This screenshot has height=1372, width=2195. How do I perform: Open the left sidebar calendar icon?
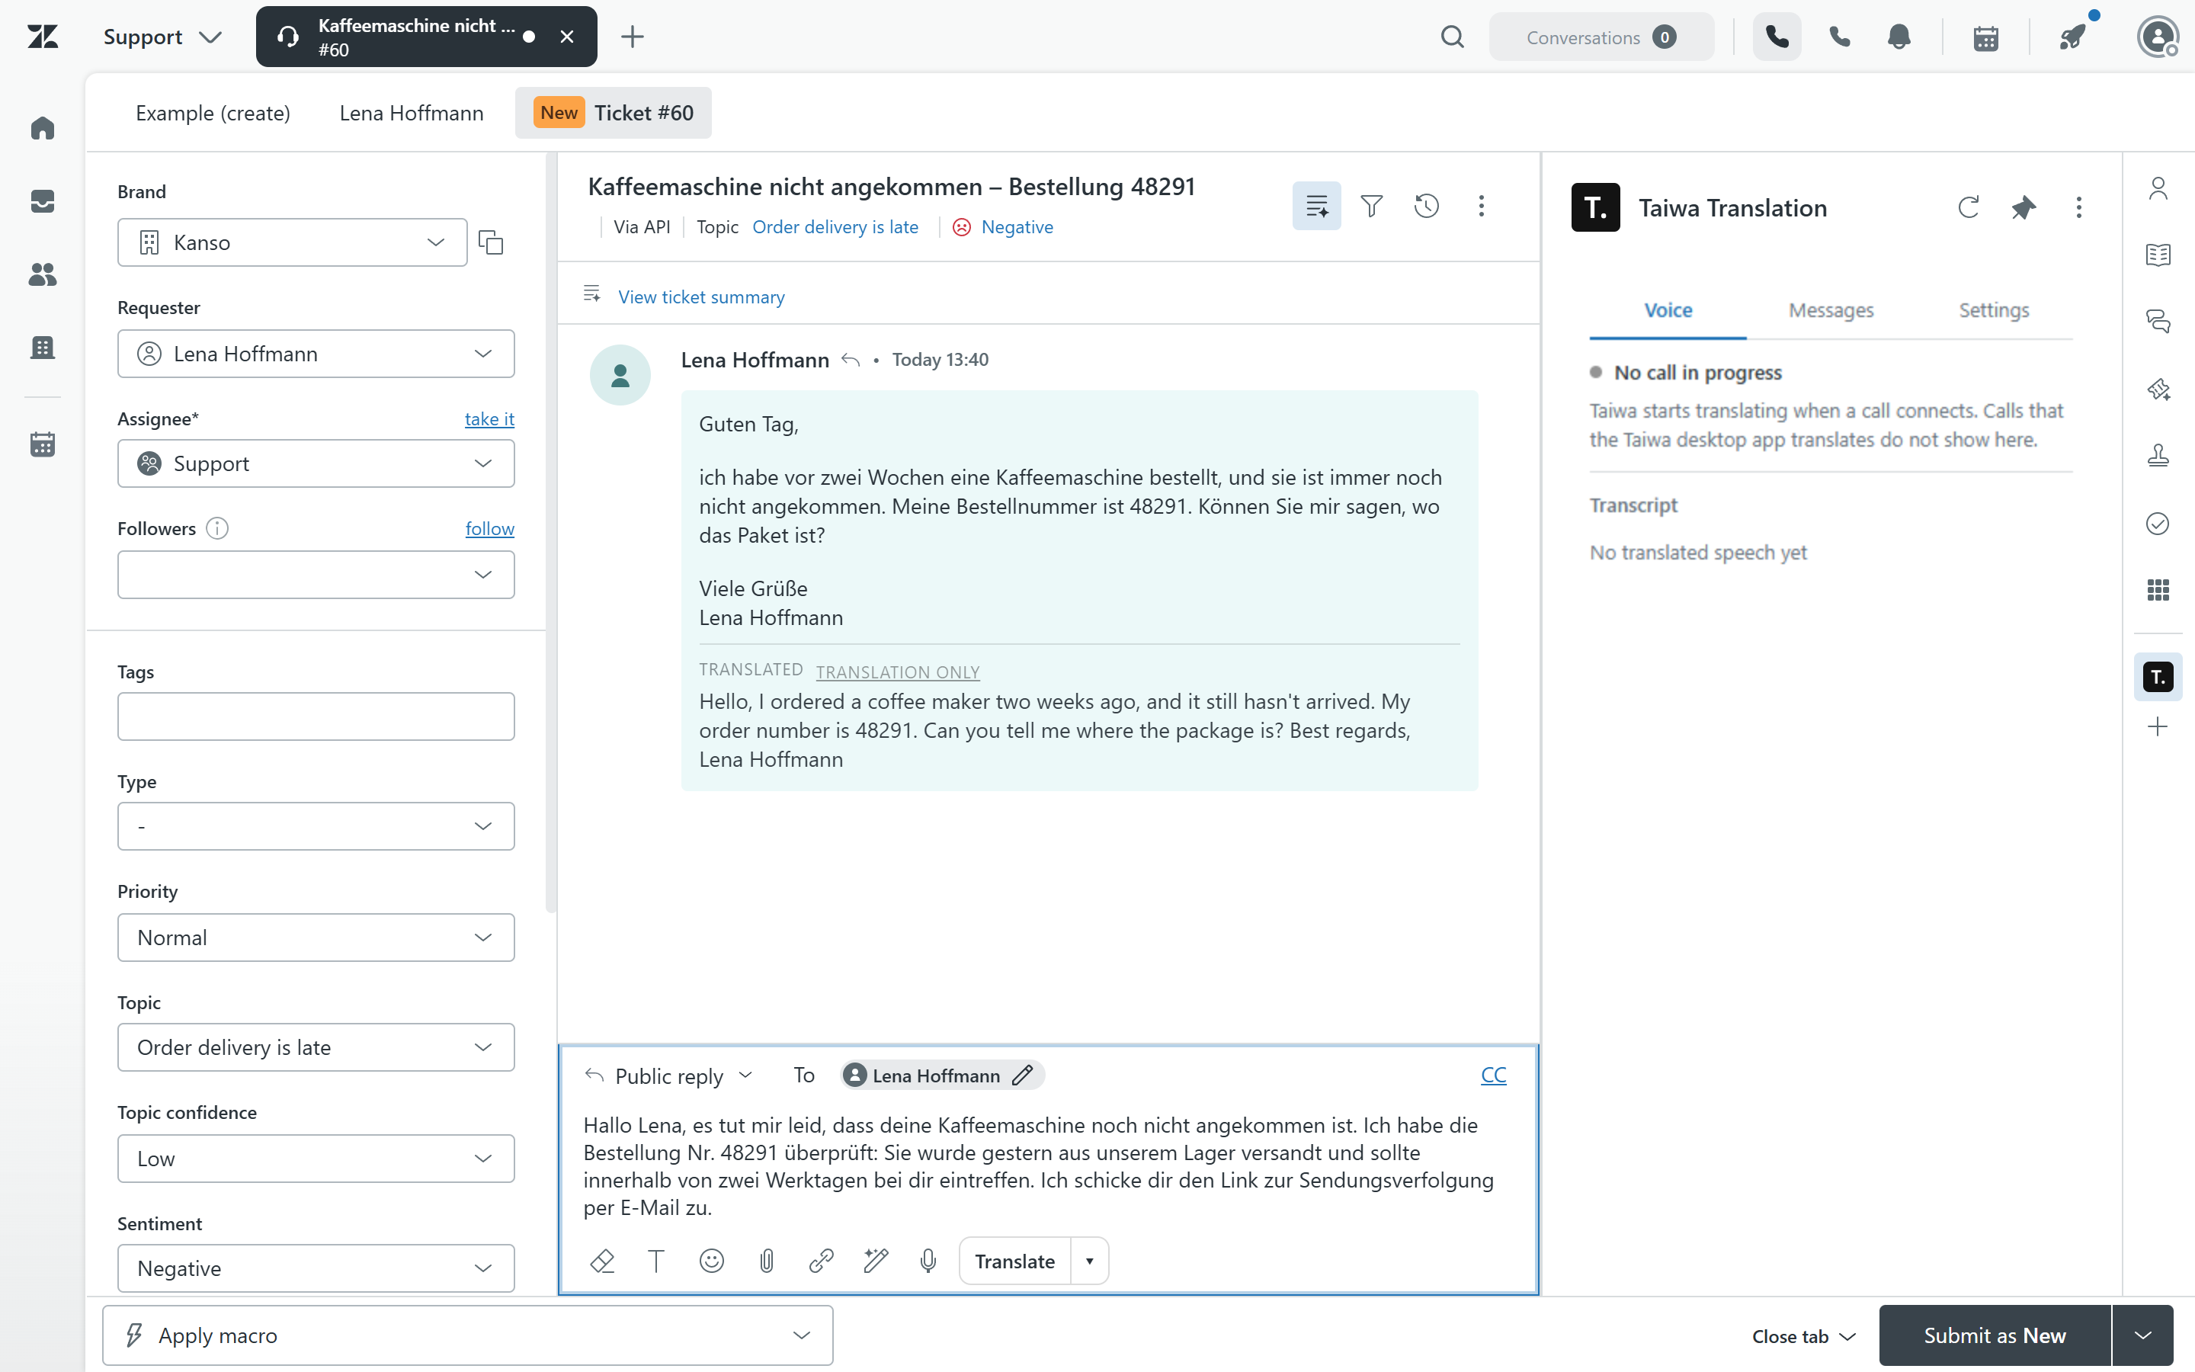coord(43,444)
